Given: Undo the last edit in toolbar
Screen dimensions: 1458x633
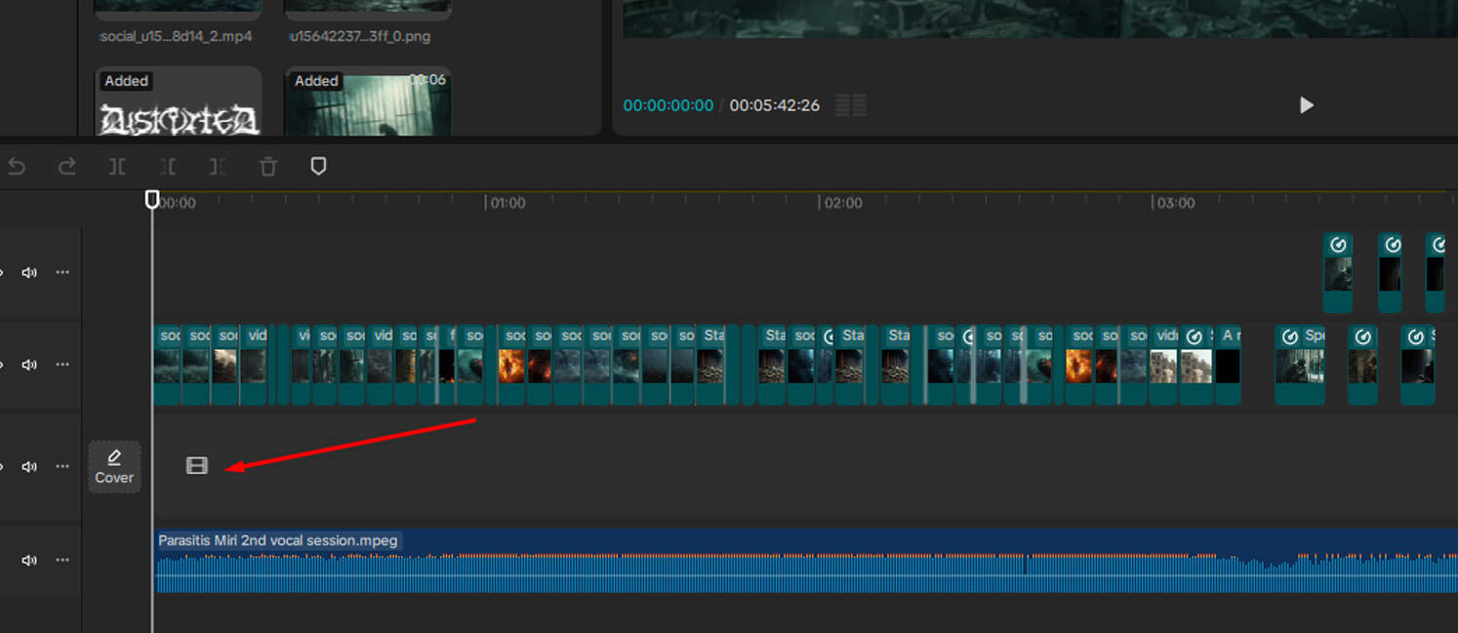Looking at the screenshot, I should pyautogui.click(x=17, y=167).
